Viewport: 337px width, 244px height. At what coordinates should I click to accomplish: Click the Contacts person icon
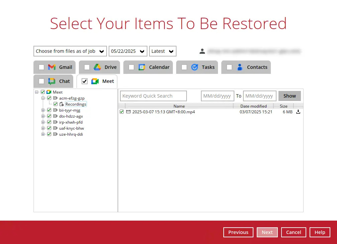coord(240,67)
